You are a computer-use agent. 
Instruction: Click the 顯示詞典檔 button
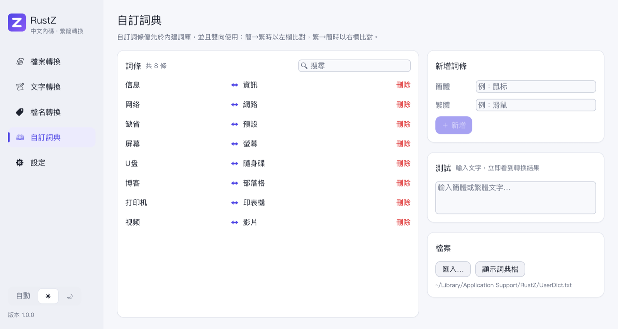500,269
